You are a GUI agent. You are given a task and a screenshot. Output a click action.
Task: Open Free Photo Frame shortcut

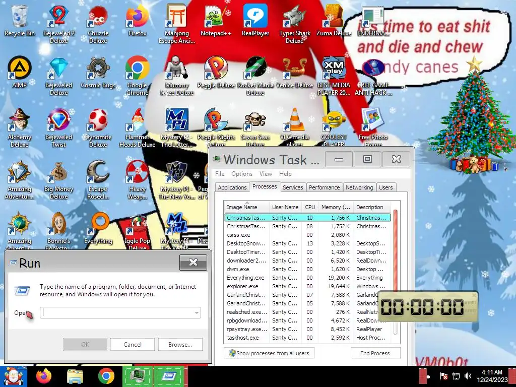[373, 127]
